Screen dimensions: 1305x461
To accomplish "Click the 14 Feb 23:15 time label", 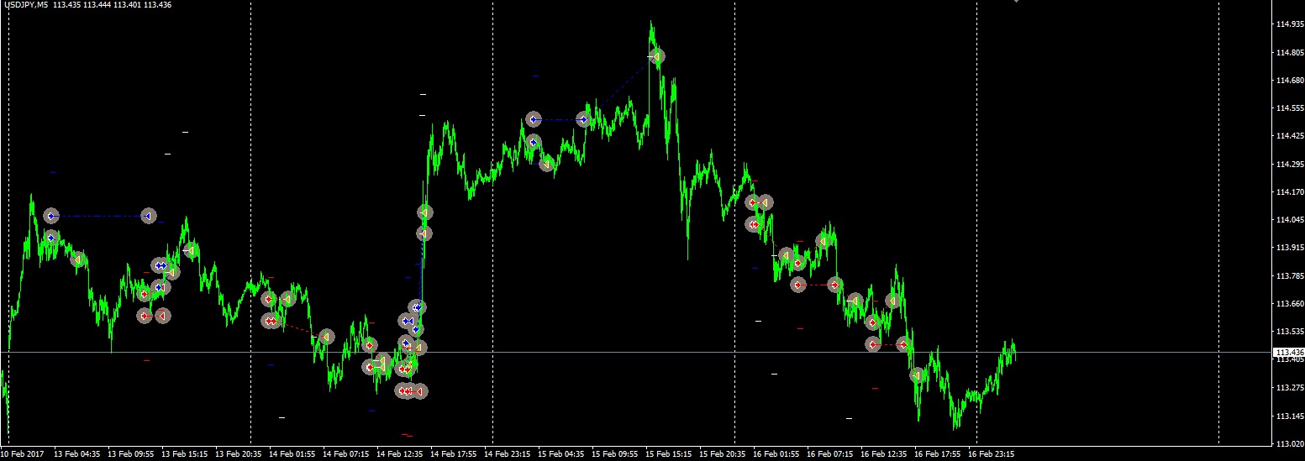I will tap(508, 453).
